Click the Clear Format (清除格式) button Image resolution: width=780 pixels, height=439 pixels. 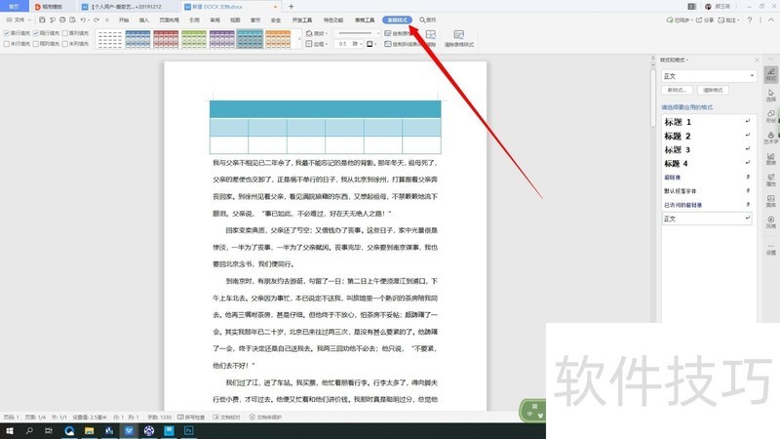(713, 90)
